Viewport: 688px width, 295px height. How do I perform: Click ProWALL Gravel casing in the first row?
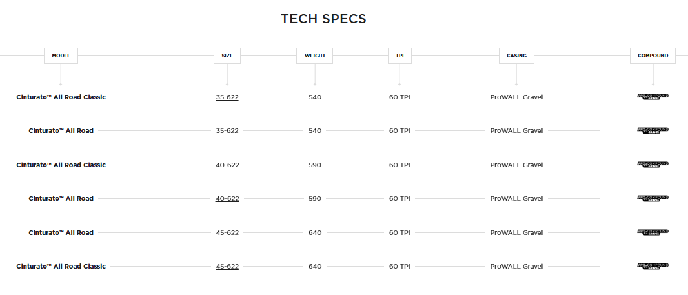point(516,97)
